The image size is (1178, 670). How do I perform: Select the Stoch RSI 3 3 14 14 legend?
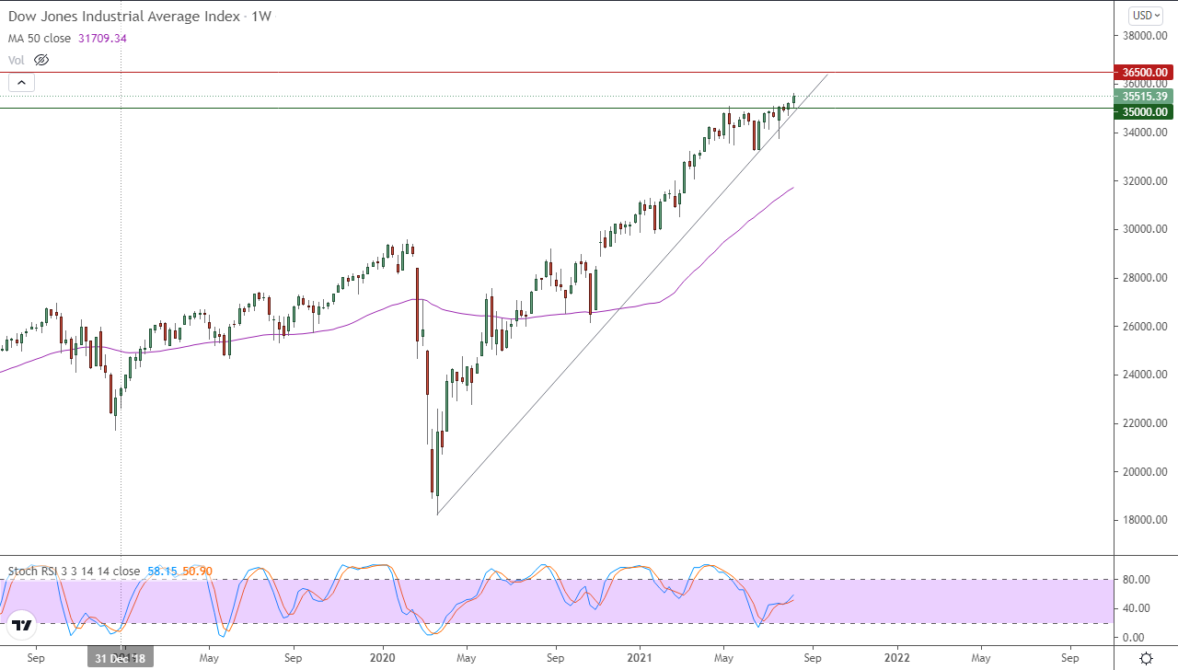pyautogui.click(x=74, y=571)
